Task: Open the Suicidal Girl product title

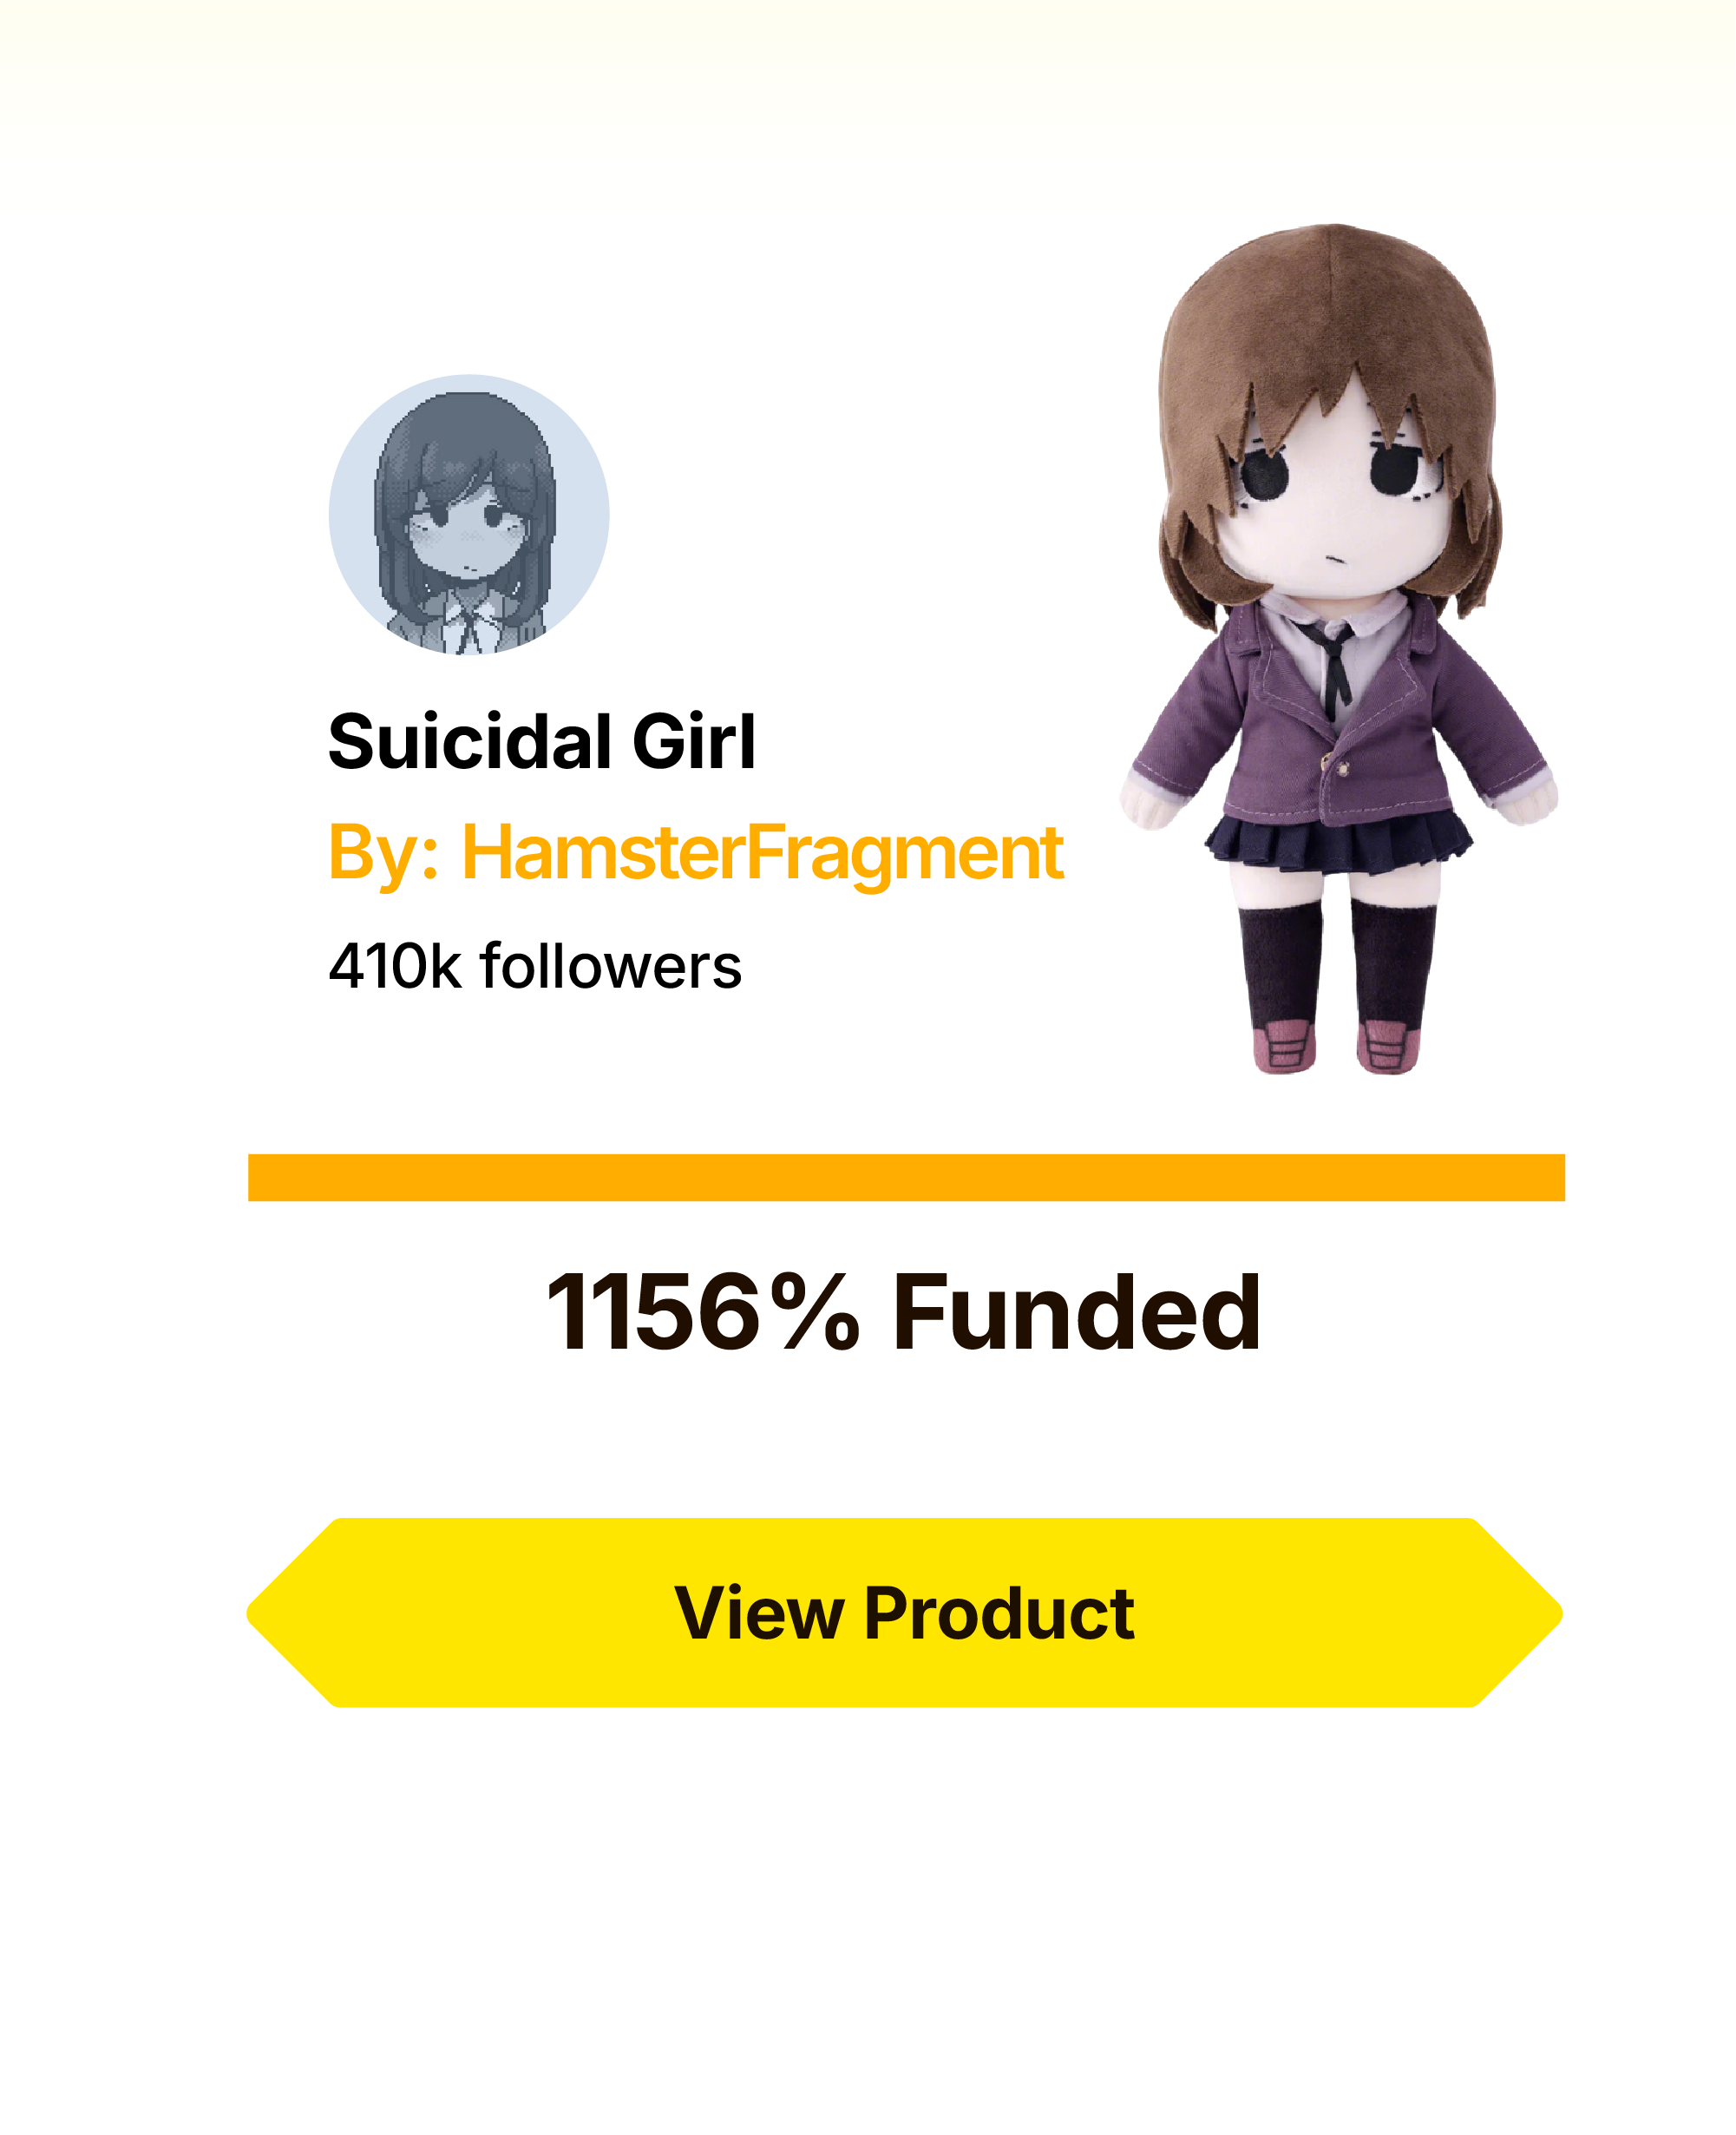Action: pyautogui.click(x=542, y=742)
